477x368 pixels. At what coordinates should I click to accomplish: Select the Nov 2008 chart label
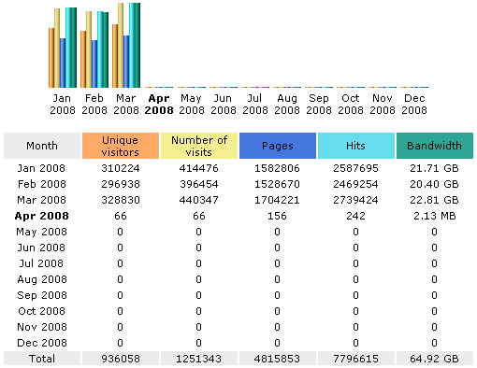[x=383, y=104]
